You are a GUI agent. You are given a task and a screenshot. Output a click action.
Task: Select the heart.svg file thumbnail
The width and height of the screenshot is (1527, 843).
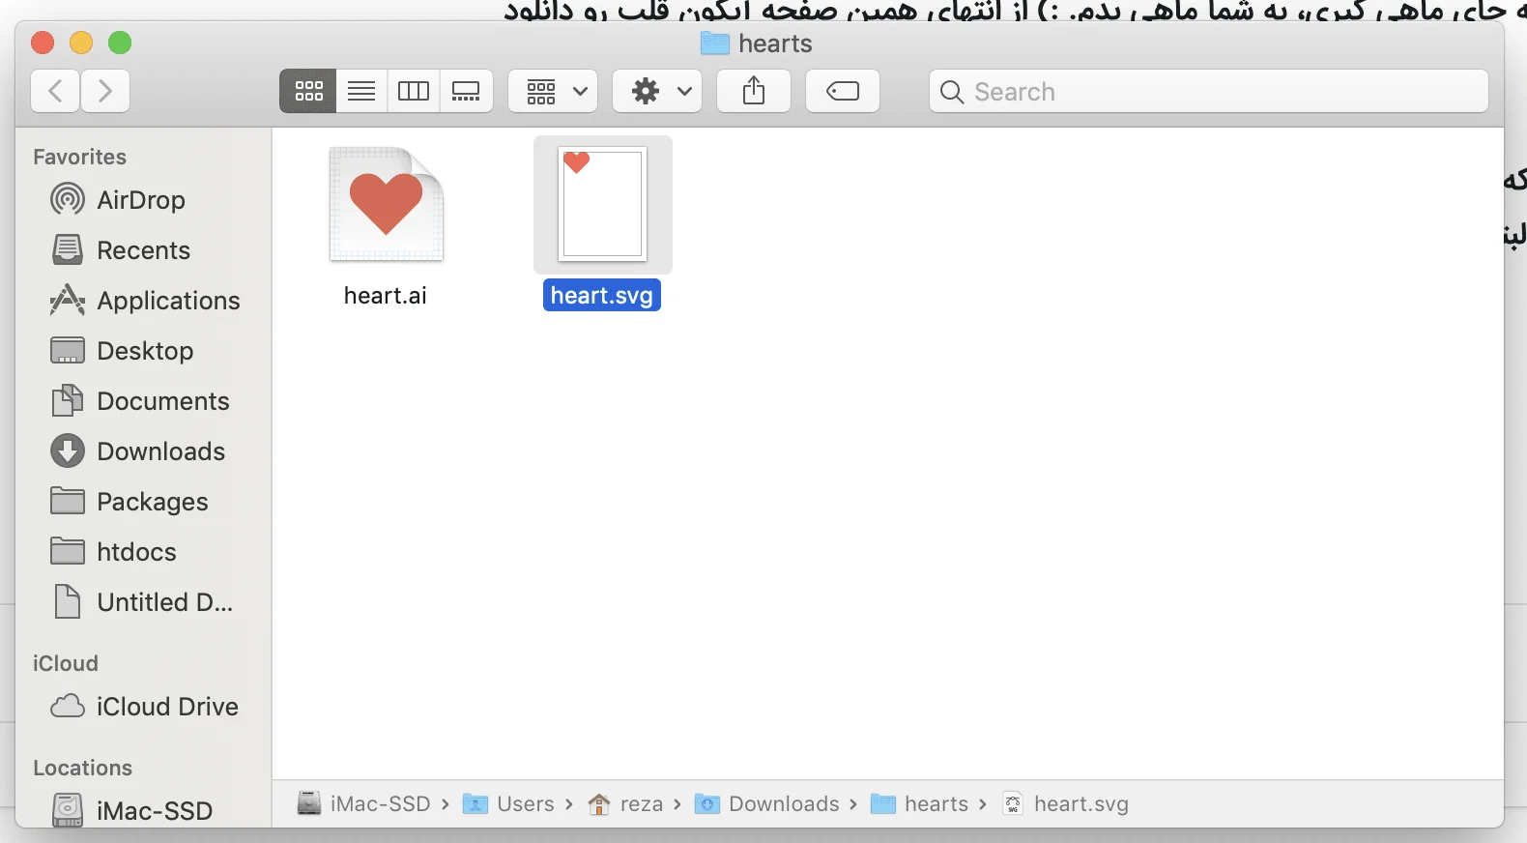click(602, 204)
